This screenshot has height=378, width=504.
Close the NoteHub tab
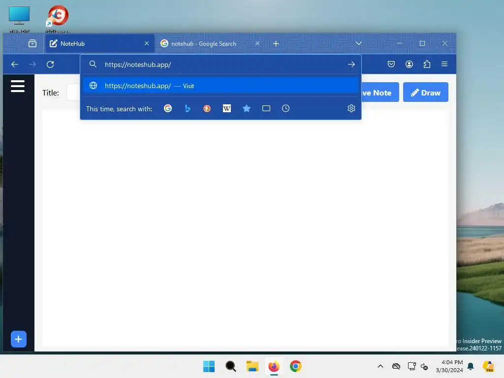pyautogui.click(x=147, y=43)
